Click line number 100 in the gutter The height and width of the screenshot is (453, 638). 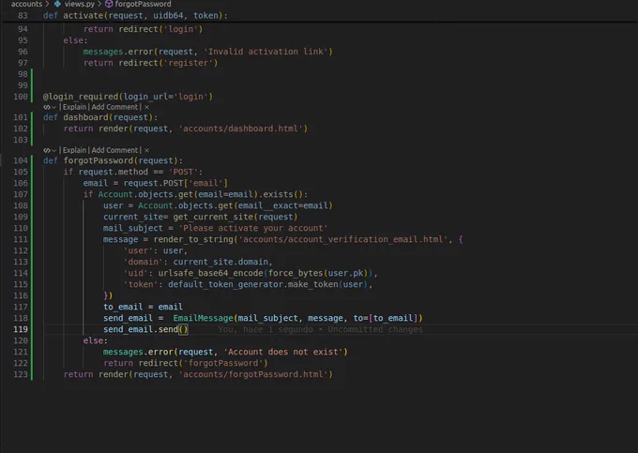21,97
